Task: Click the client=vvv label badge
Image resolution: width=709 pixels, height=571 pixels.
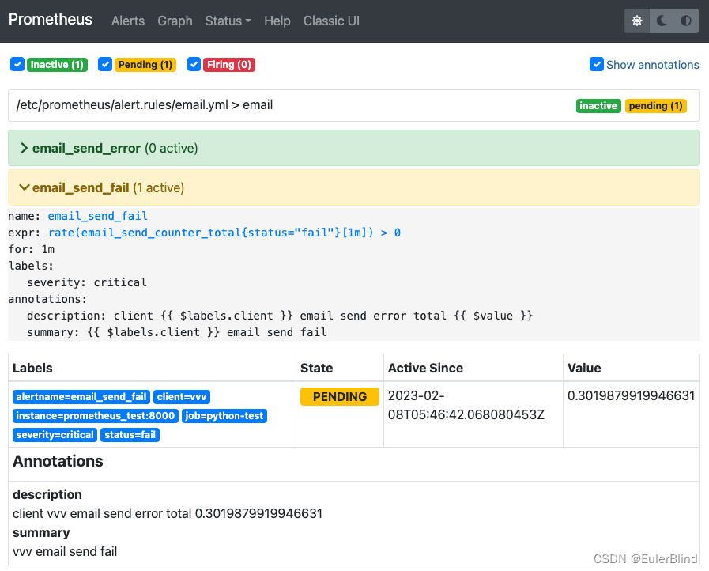Action: [182, 397]
